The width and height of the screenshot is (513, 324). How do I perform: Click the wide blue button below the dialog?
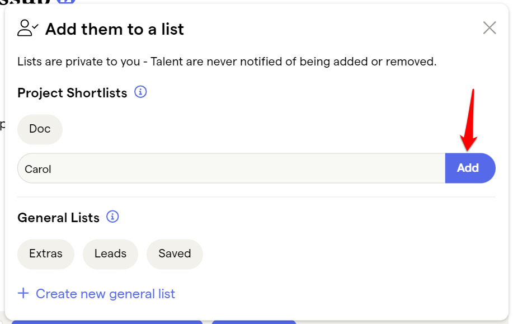click(107, 322)
